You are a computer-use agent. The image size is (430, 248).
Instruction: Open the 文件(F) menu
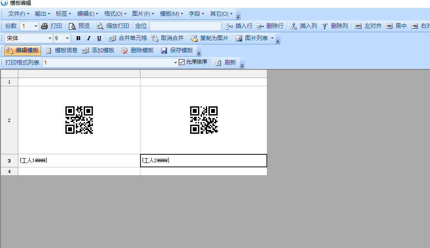[19, 14]
